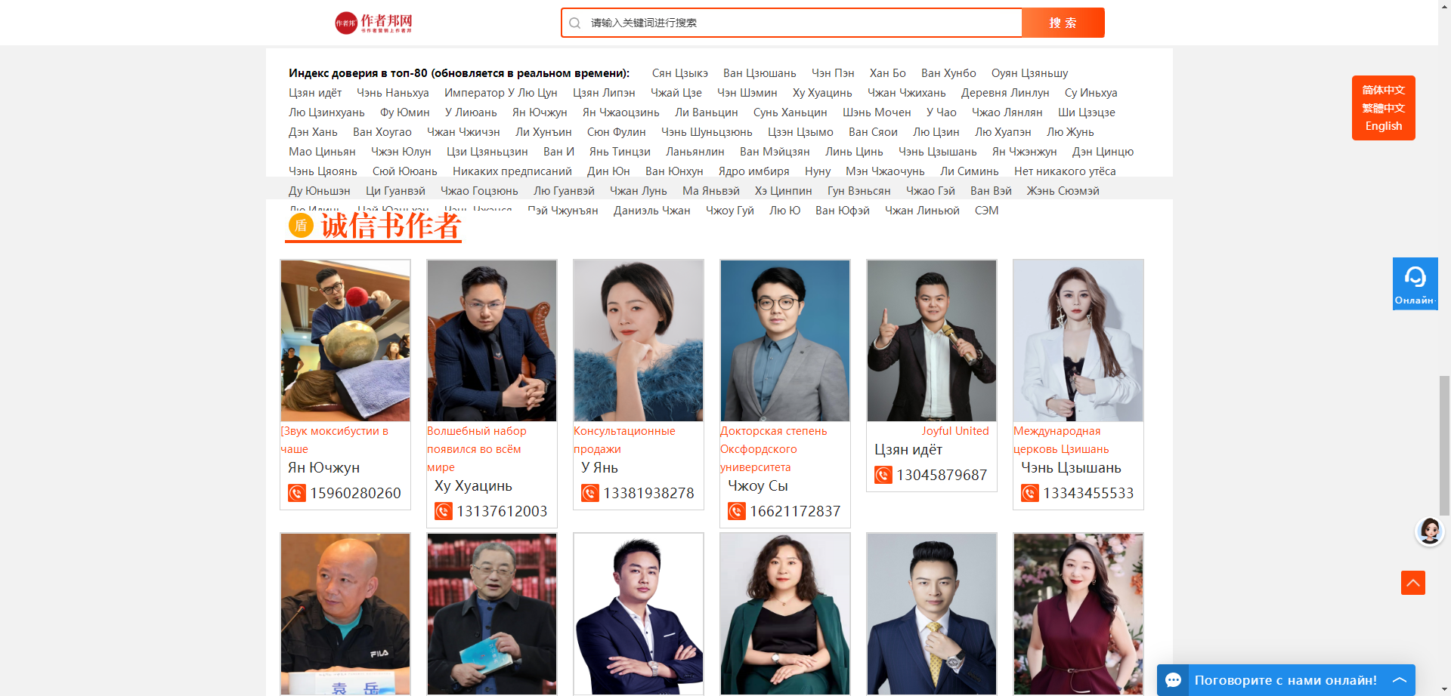Click phone icon next to 16621172837
1451x696 pixels.
point(737,511)
